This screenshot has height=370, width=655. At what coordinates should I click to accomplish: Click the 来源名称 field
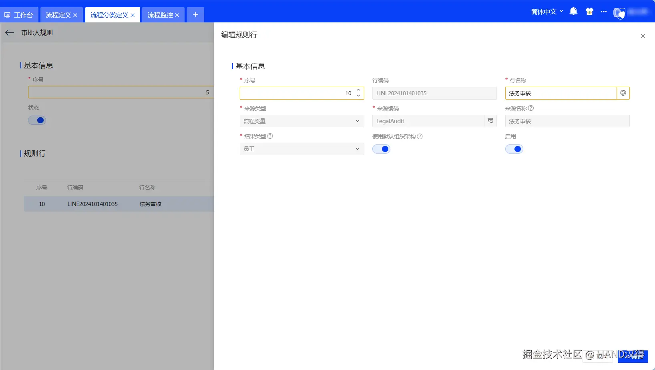(567, 121)
